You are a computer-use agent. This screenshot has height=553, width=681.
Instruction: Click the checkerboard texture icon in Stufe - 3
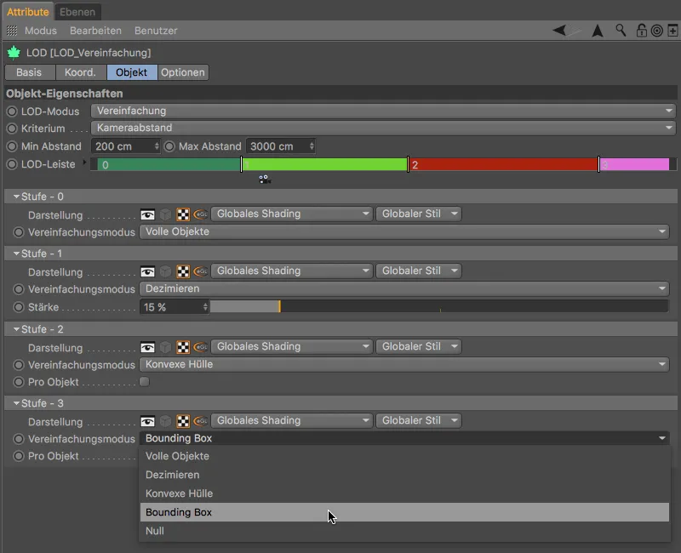point(183,421)
